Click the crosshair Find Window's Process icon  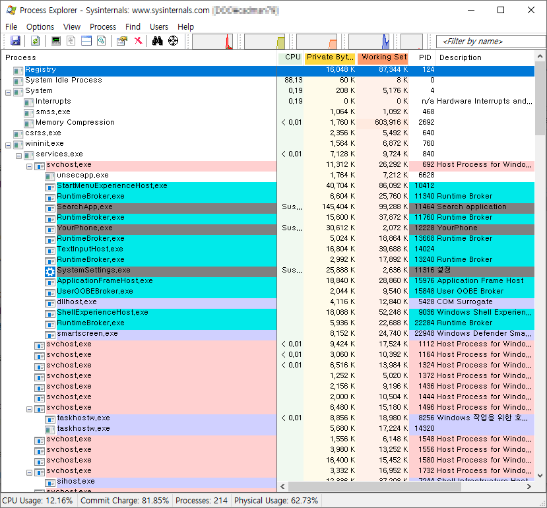click(173, 41)
